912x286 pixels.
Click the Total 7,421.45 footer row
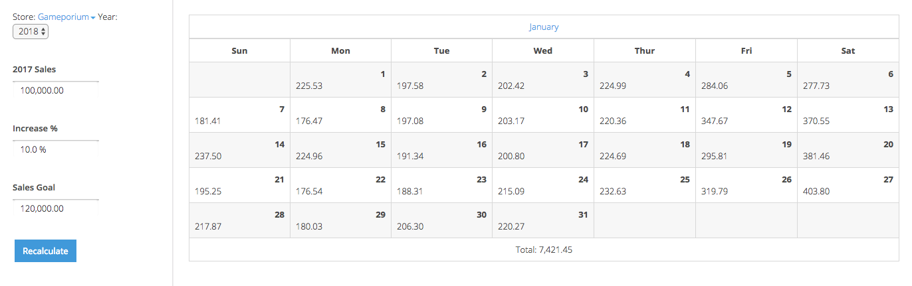tap(544, 250)
